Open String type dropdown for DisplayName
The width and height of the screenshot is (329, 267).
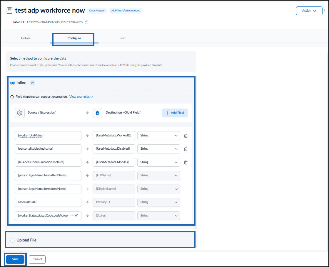point(159,189)
